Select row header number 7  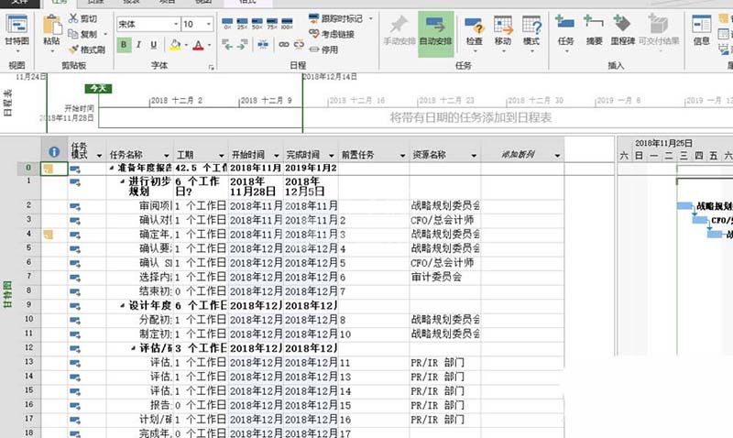point(29,276)
